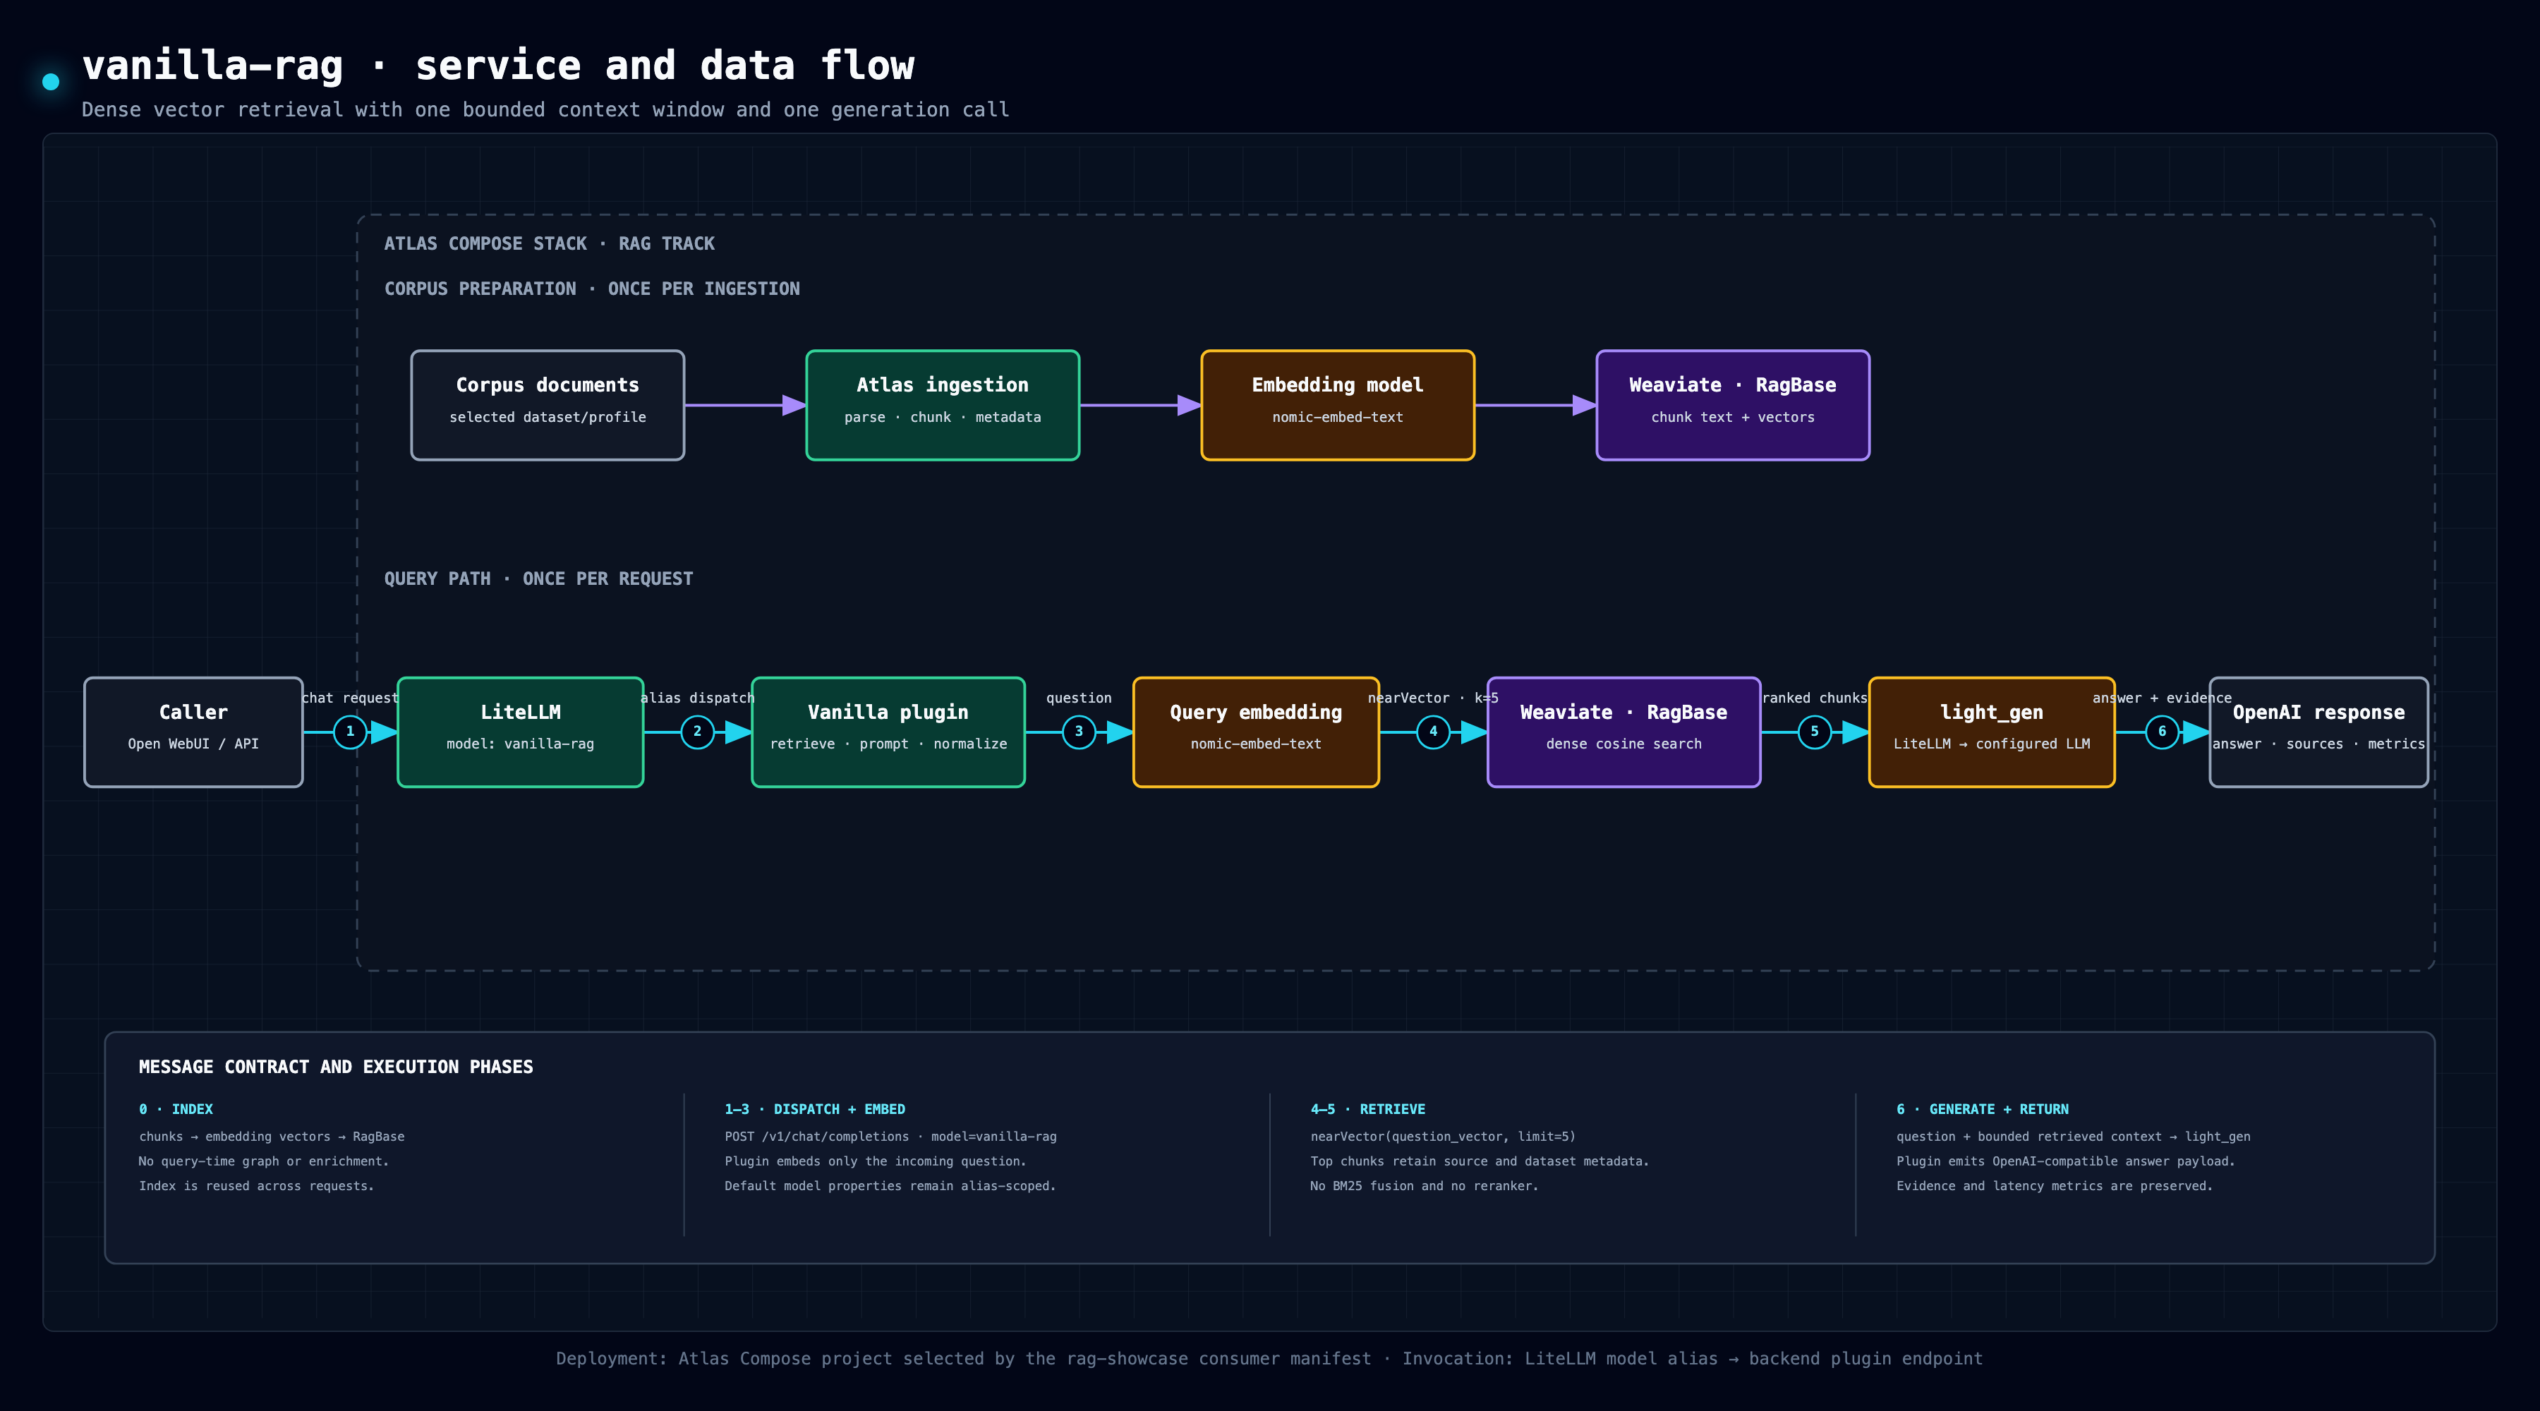Viewport: 2540px width, 1411px height.
Task: Click 'MESSAGE CONTRACT AND EXECUTION PHASES' heading
Action: 335,1067
